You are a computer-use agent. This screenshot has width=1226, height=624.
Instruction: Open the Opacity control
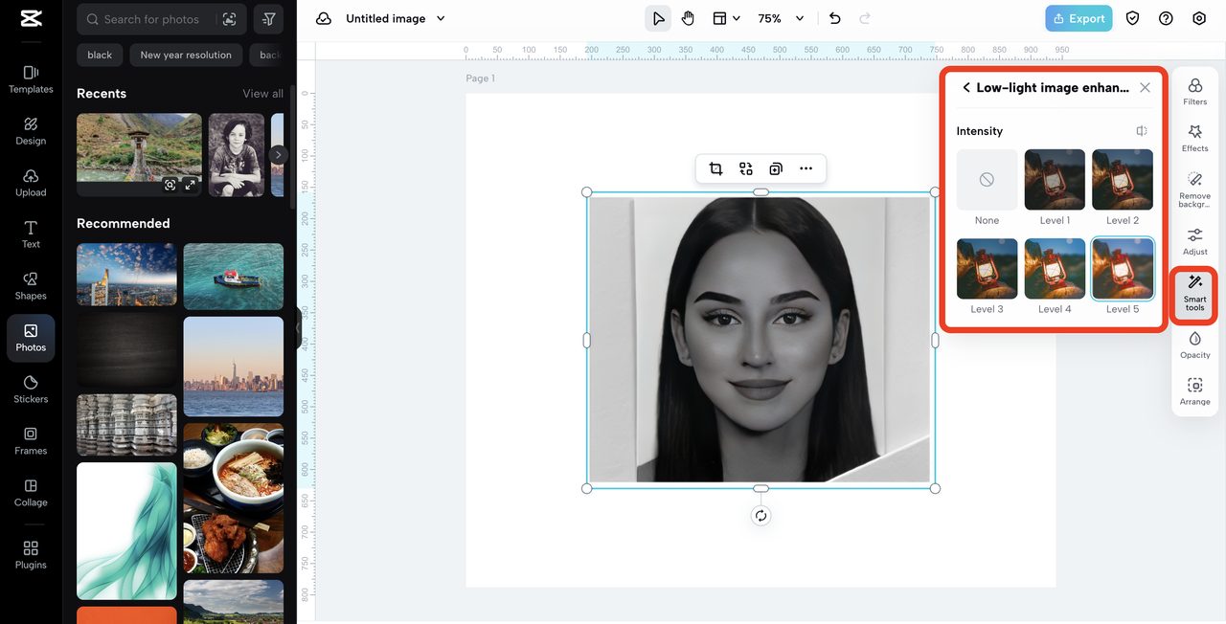click(1195, 345)
